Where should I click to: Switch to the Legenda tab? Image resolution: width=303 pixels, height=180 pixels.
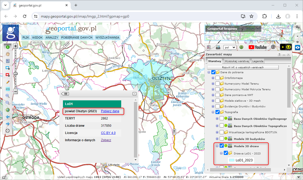[258, 61]
